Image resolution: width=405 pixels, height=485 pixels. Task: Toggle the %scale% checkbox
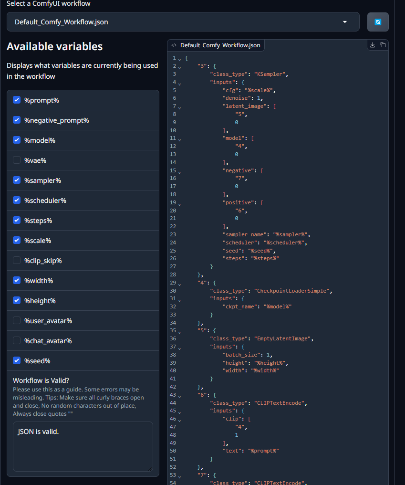point(17,240)
